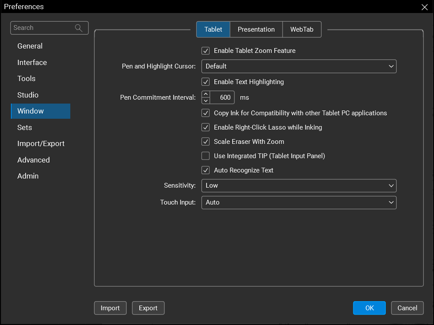Go to Import/Export preferences section

click(x=41, y=143)
